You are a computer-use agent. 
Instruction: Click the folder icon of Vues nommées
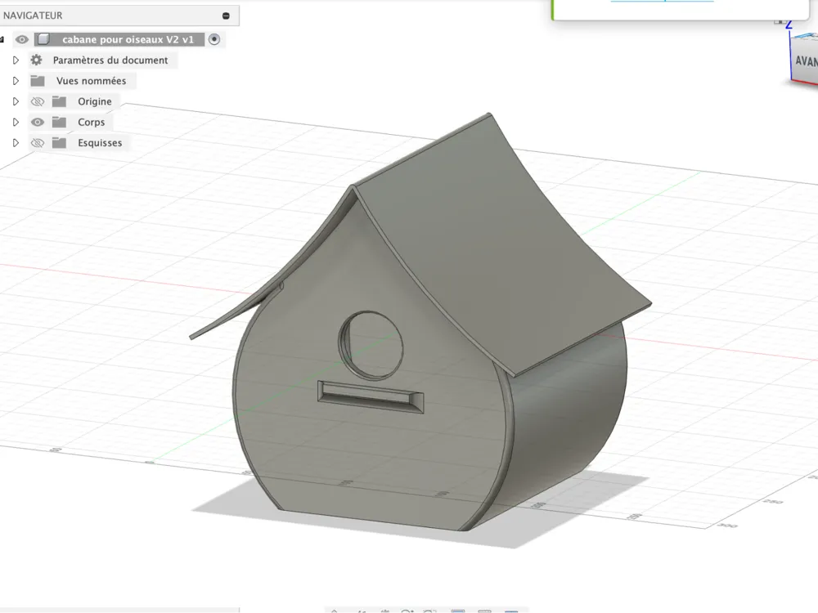[x=38, y=81]
